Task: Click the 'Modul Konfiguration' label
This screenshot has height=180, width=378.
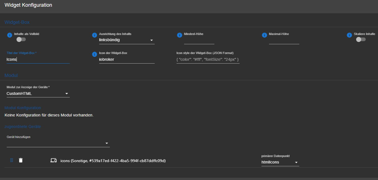Action: (22, 108)
